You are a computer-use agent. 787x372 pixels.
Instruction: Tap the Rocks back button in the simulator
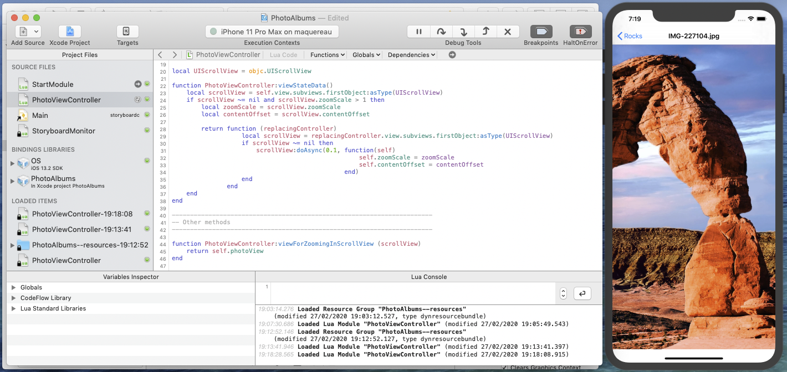(x=630, y=36)
